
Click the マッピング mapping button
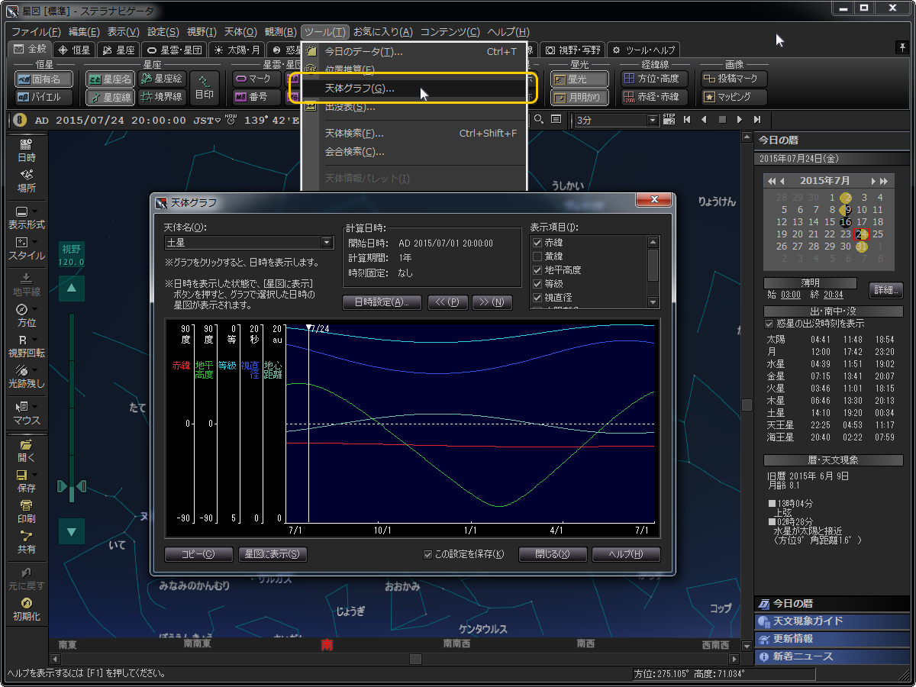pos(734,97)
